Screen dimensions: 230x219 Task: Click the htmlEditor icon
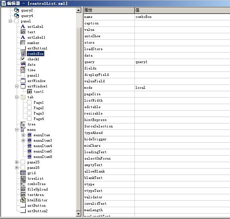click(x=23, y=200)
